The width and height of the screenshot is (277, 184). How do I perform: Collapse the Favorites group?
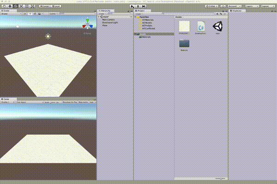coord(135,17)
